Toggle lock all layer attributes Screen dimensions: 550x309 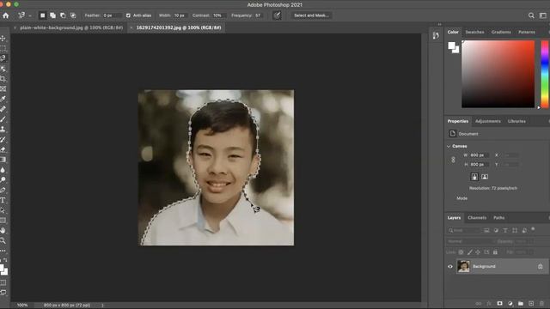[495, 252]
